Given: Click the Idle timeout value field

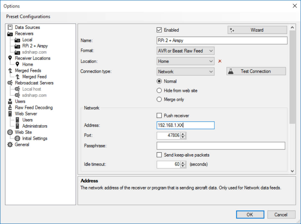Looking at the screenshot, I should pyautogui.click(x=168, y=164).
